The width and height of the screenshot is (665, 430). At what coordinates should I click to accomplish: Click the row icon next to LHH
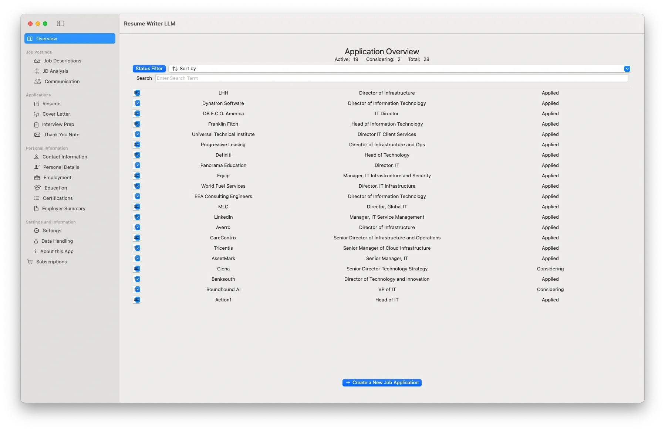pyautogui.click(x=137, y=93)
